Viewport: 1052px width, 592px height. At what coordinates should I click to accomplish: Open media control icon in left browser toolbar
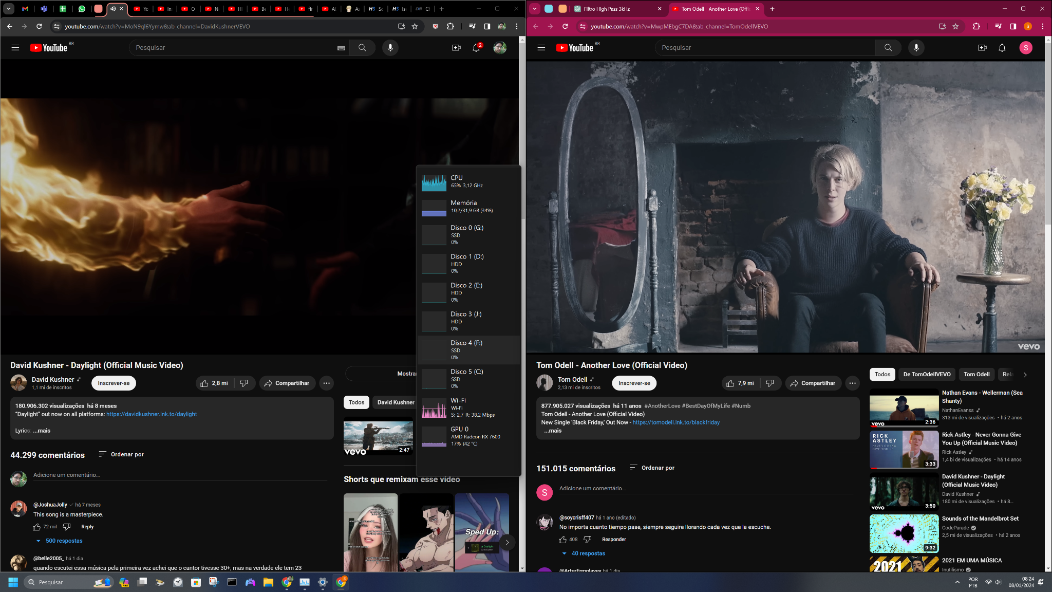(472, 27)
